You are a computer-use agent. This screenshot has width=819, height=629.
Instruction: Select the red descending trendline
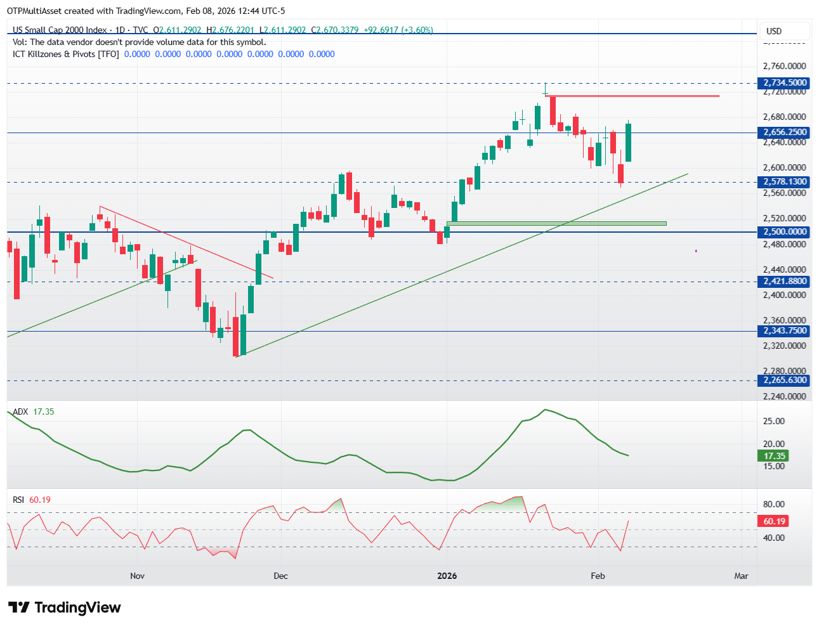point(187,242)
